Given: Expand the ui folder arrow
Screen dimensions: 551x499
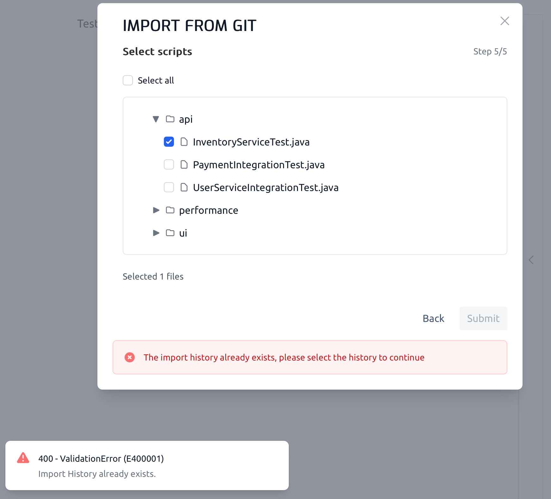Looking at the screenshot, I should (x=156, y=233).
